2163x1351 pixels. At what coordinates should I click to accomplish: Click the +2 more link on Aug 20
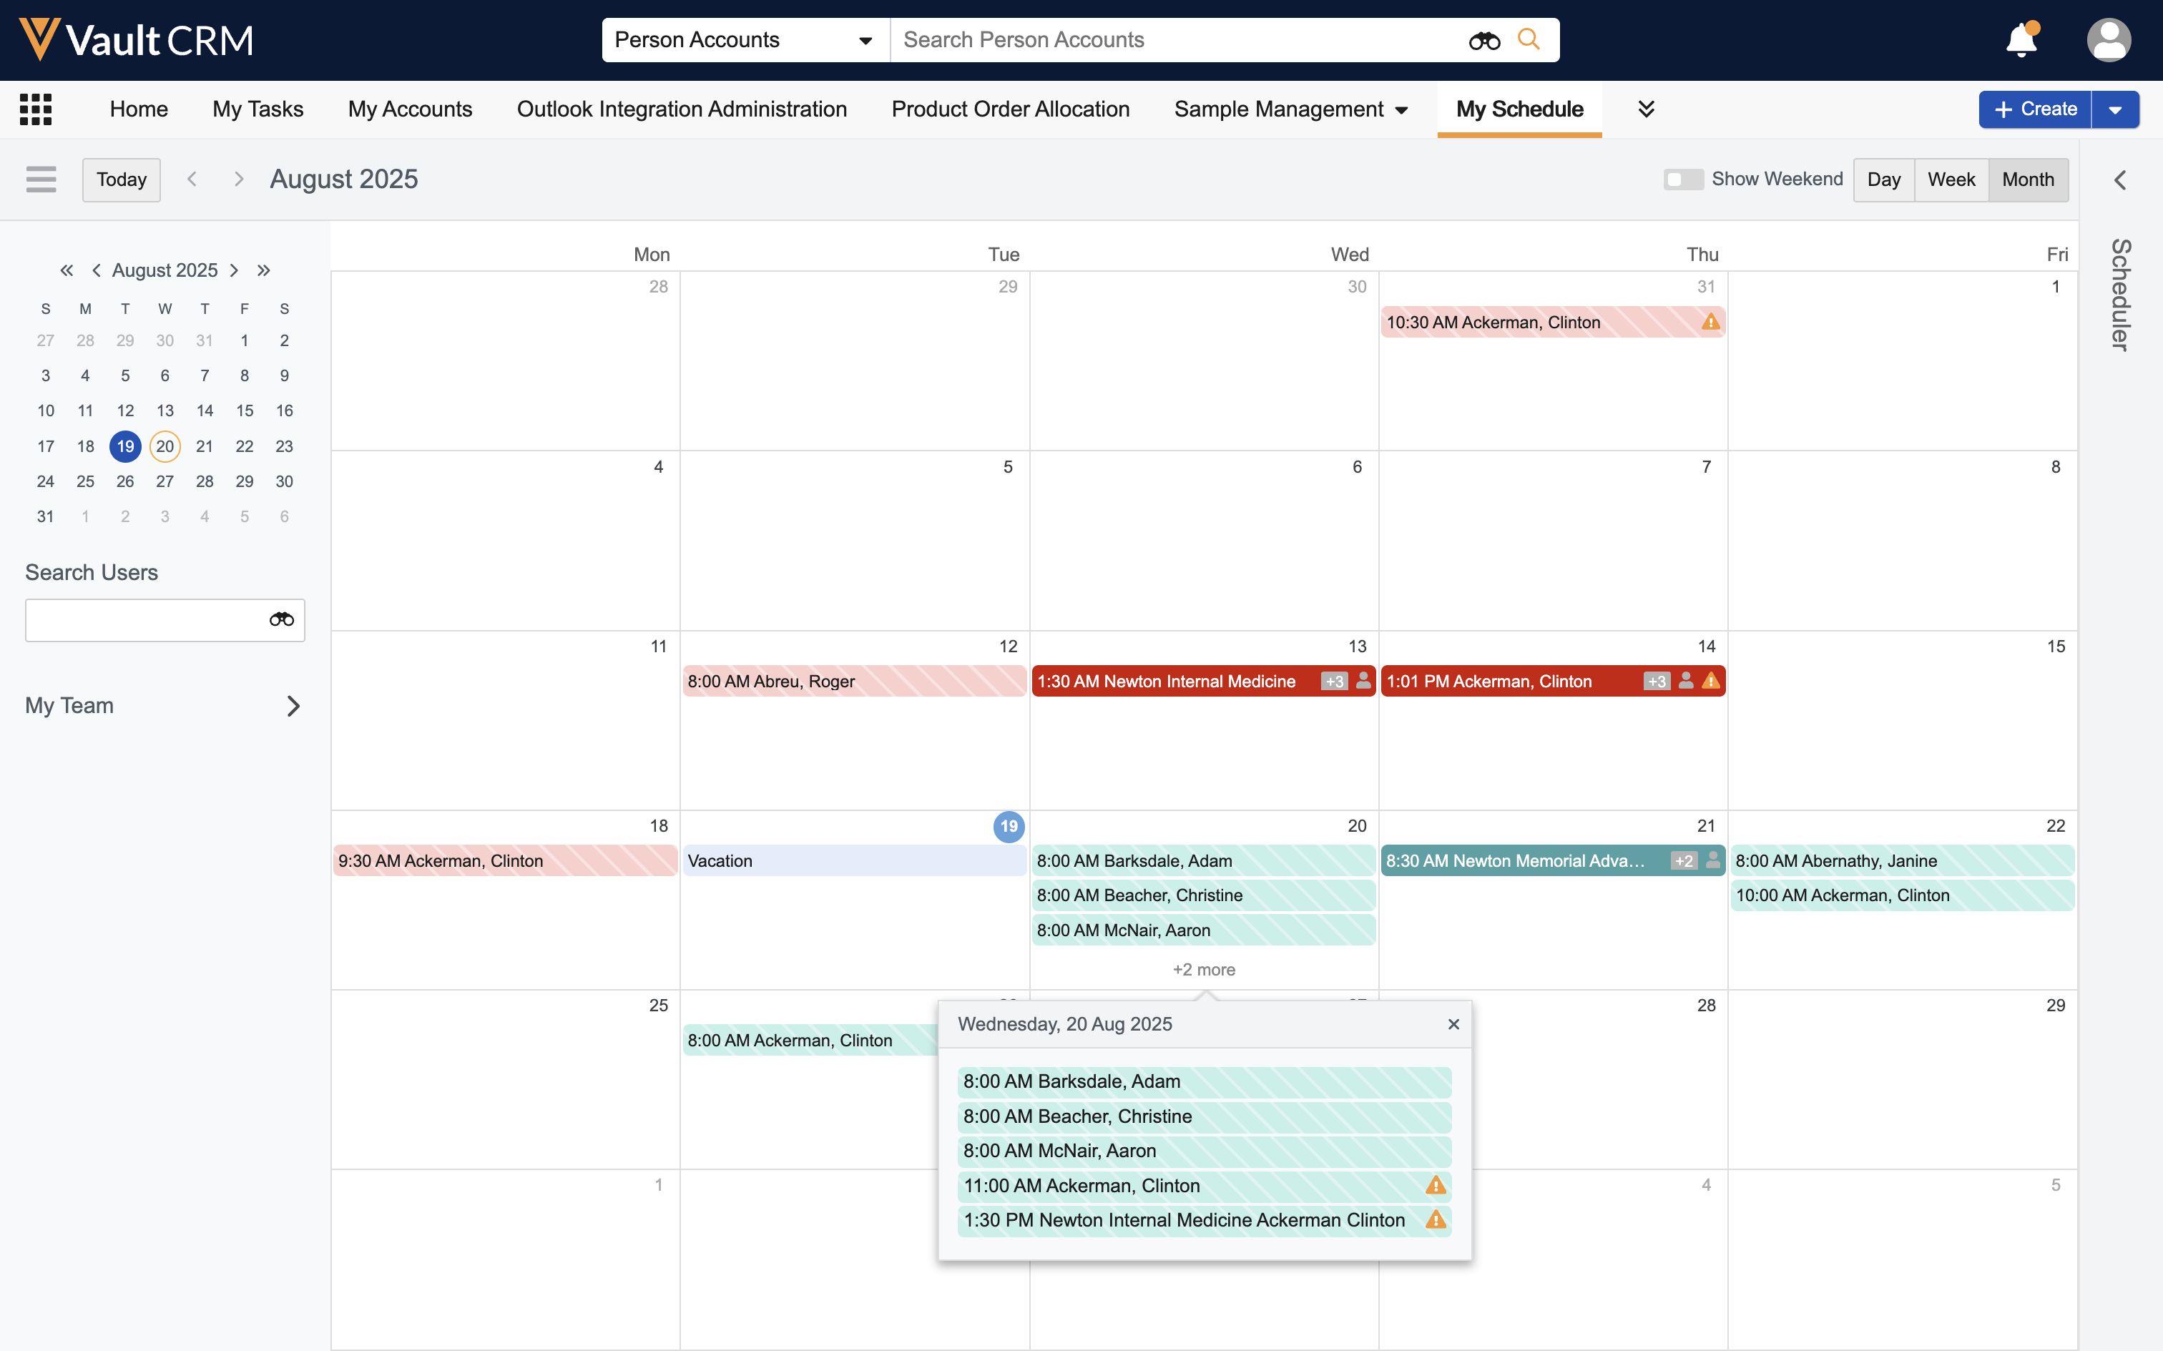1203,970
